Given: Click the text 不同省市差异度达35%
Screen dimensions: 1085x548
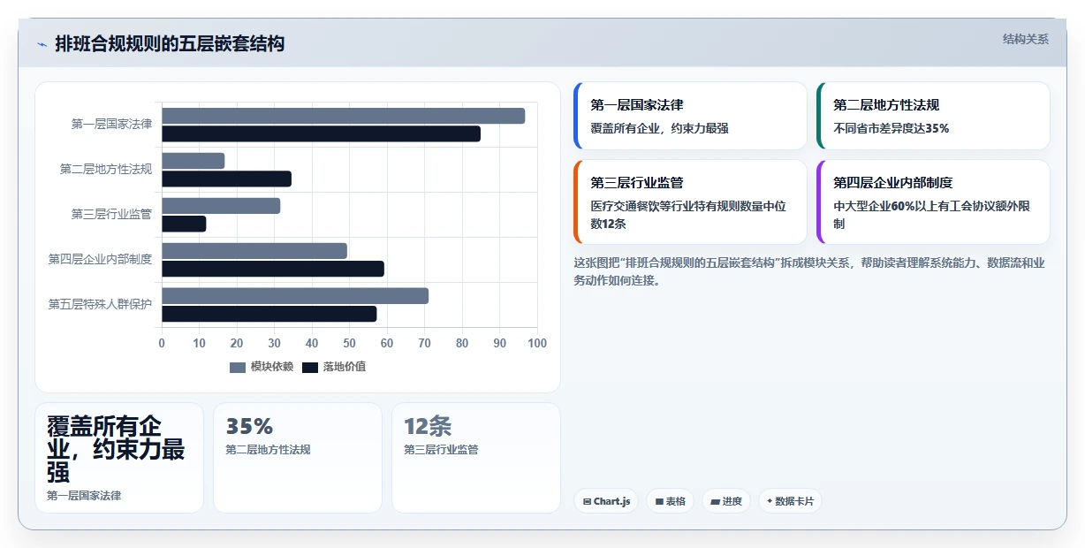Looking at the screenshot, I should (892, 128).
